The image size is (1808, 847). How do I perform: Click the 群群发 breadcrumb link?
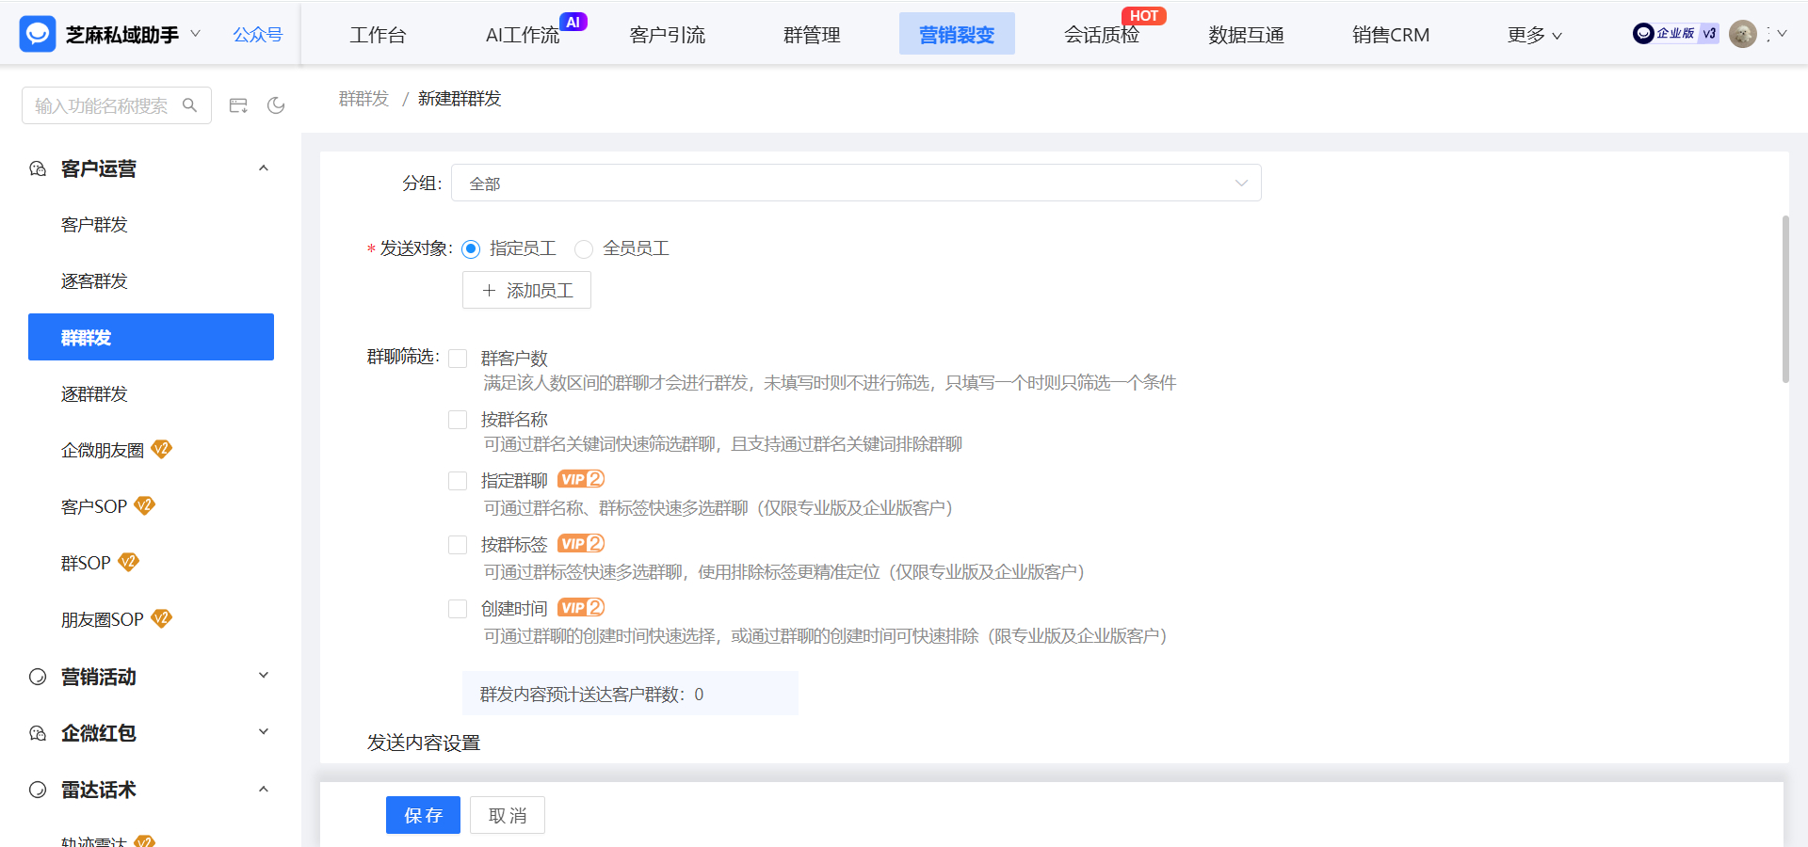363,98
